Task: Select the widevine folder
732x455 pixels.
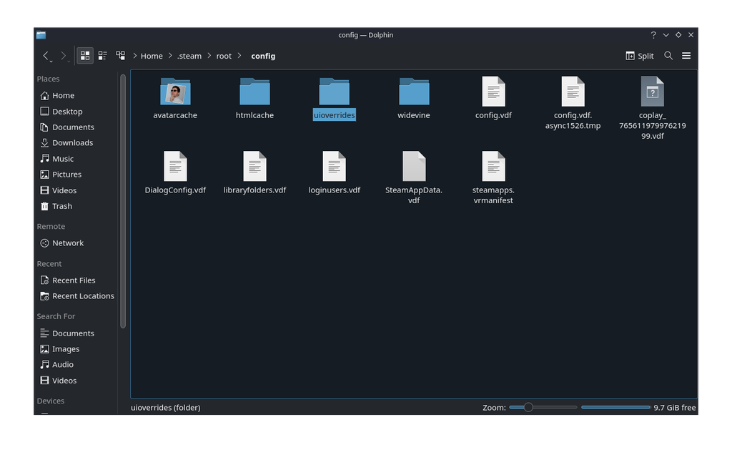Action: click(x=413, y=93)
